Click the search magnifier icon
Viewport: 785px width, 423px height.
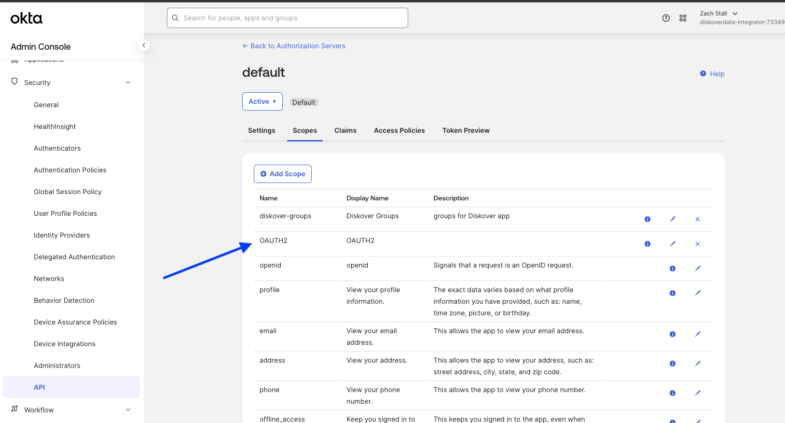[x=175, y=18]
